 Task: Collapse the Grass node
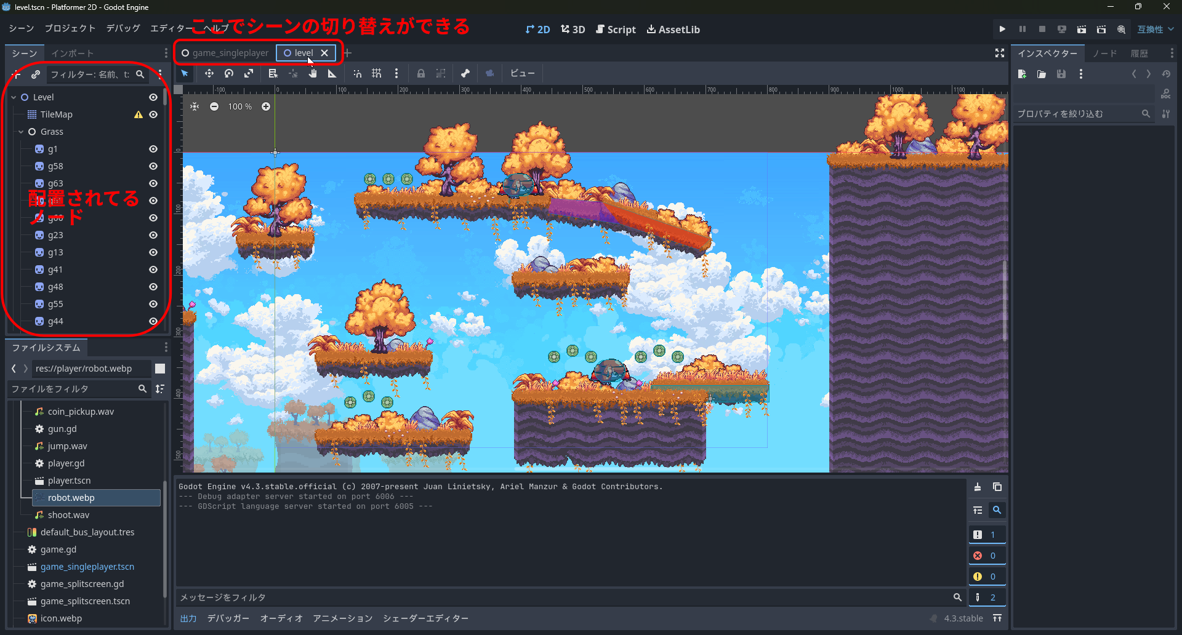(21, 132)
